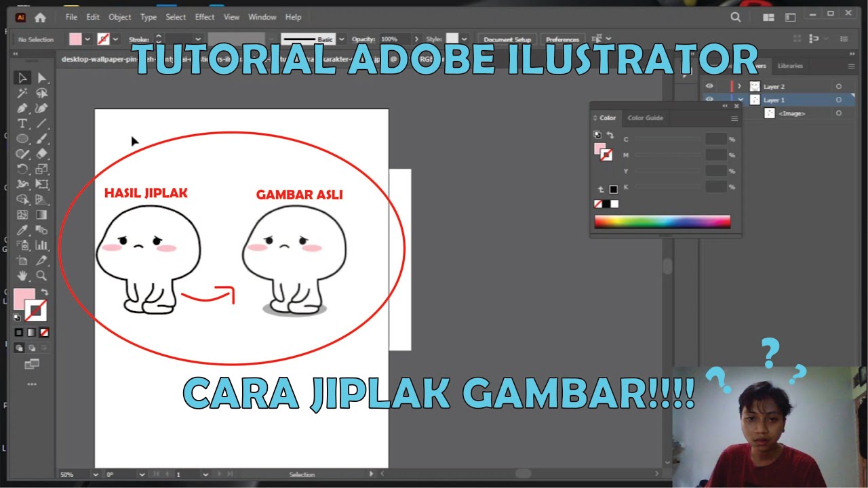Image resolution: width=868 pixels, height=488 pixels.
Task: Click Preferences button
Action: point(562,39)
